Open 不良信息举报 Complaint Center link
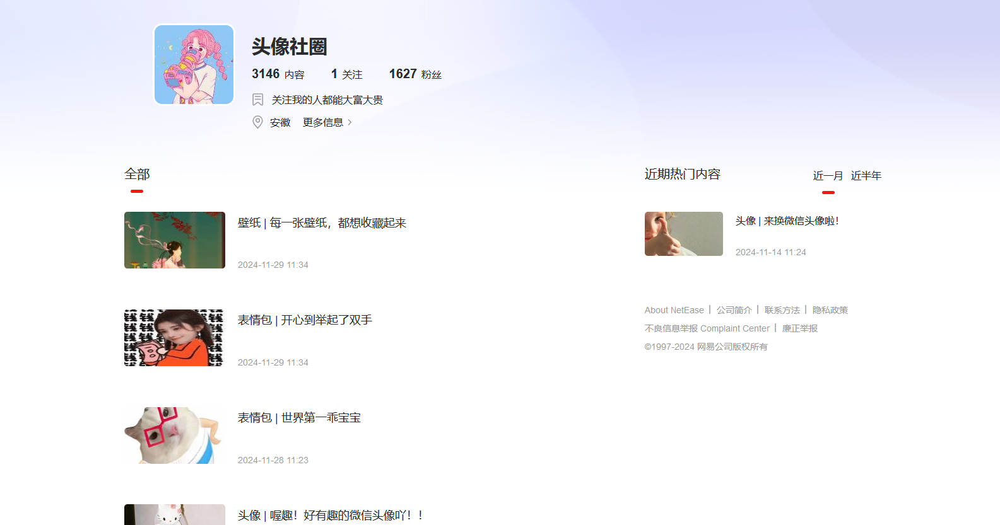Image resolution: width=1000 pixels, height=525 pixels. 707,328
